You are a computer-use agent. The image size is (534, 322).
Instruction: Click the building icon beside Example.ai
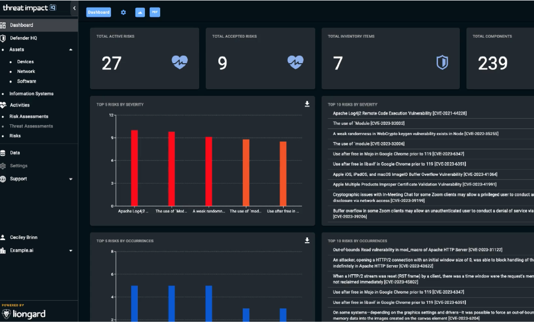tap(3, 250)
